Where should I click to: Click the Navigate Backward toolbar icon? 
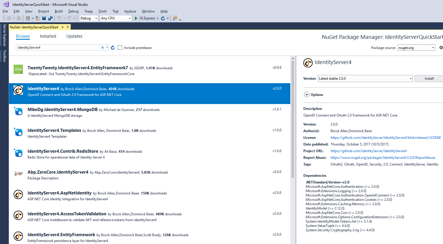[x=9, y=18]
